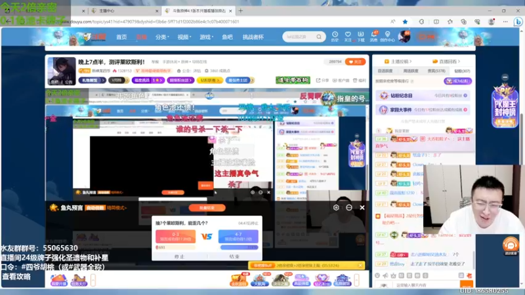This screenshot has width=525, height=295.
Task: Open browser settings three-dots menu
Action: point(505,22)
